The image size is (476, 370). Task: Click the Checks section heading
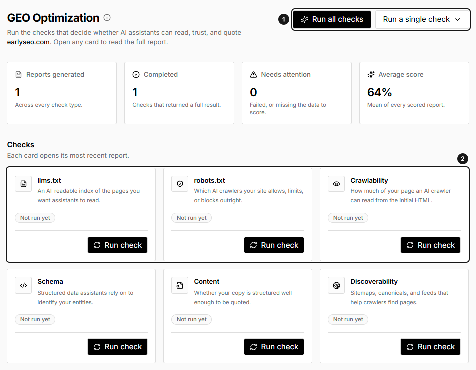pyautogui.click(x=21, y=145)
